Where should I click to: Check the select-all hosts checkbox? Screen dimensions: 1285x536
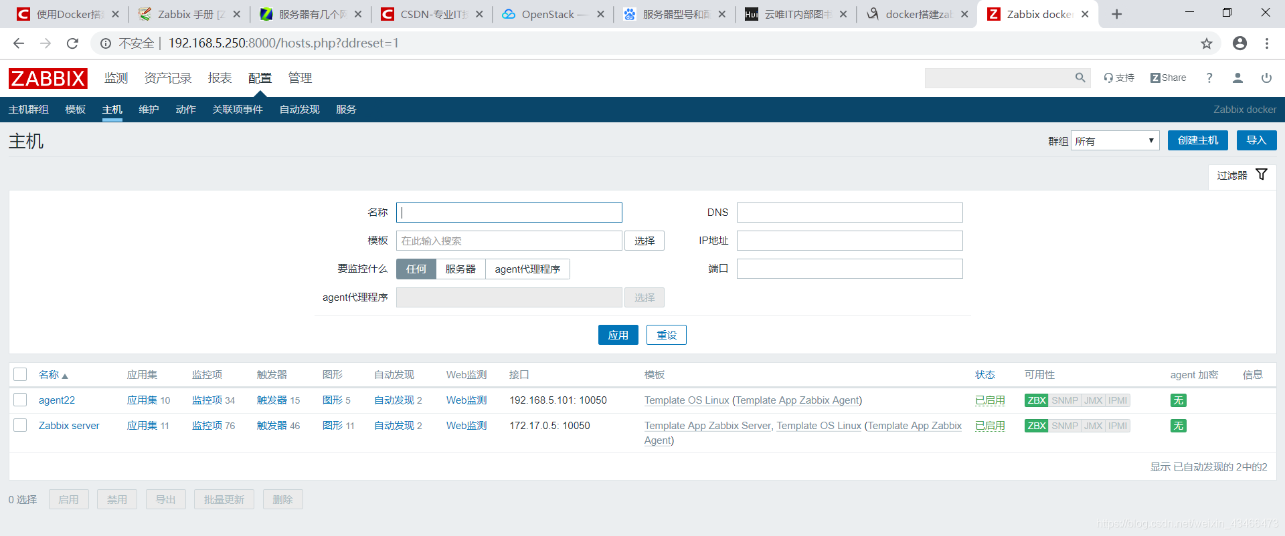pos(20,374)
